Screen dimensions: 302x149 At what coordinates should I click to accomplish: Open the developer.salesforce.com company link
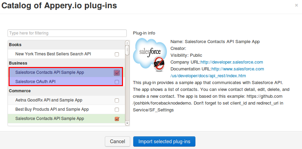232,62
